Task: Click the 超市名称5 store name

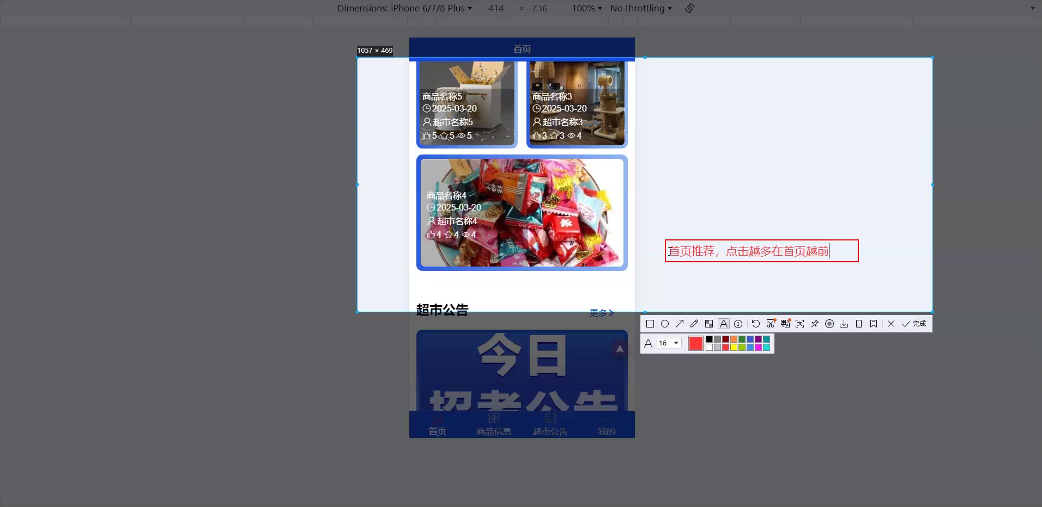Action: pyautogui.click(x=453, y=122)
